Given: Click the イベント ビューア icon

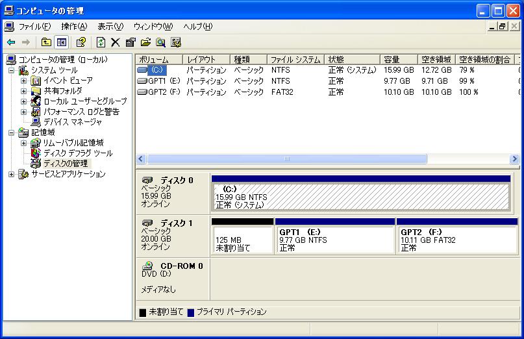Looking at the screenshot, I should [x=36, y=81].
